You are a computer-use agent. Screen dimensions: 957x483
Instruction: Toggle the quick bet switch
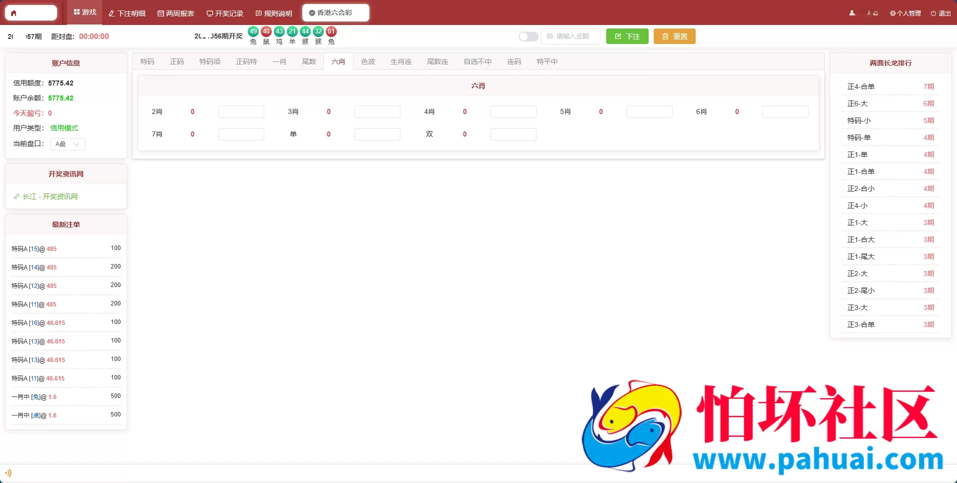coord(528,36)
